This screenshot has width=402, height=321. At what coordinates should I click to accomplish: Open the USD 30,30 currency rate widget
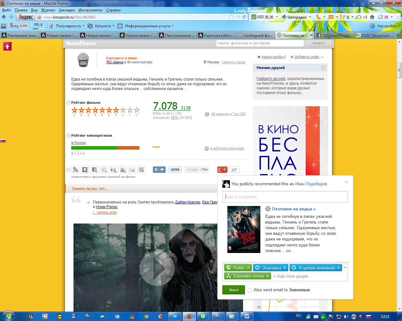(262, 17)
